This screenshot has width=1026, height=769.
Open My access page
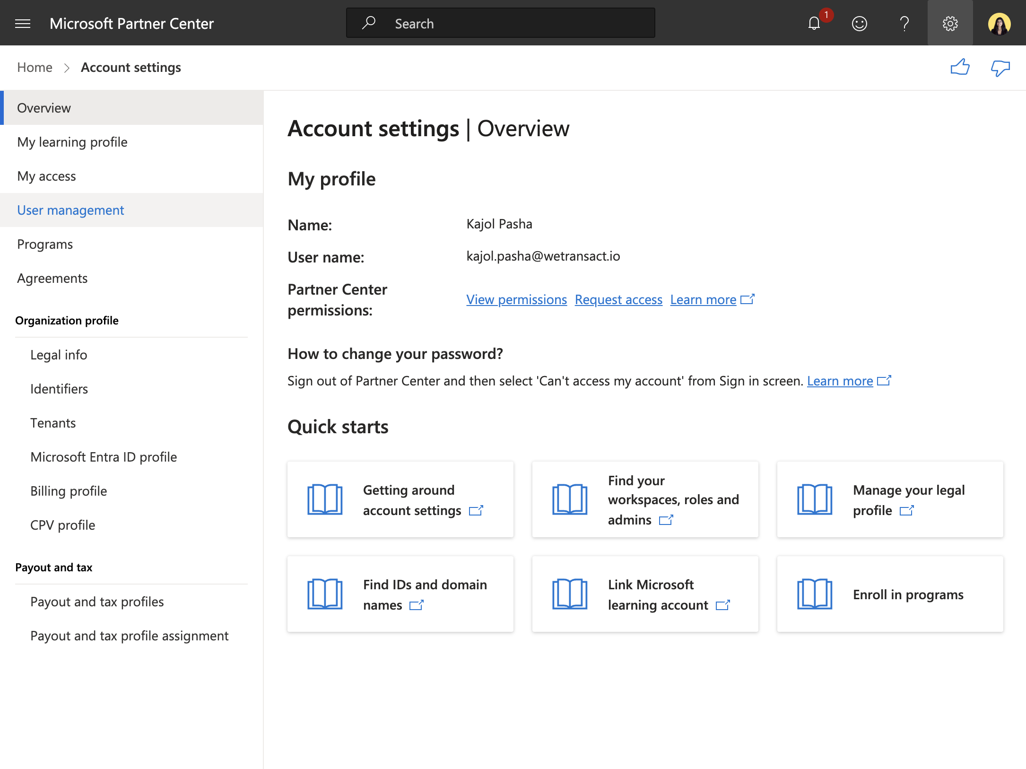click(x=131, y=176)
